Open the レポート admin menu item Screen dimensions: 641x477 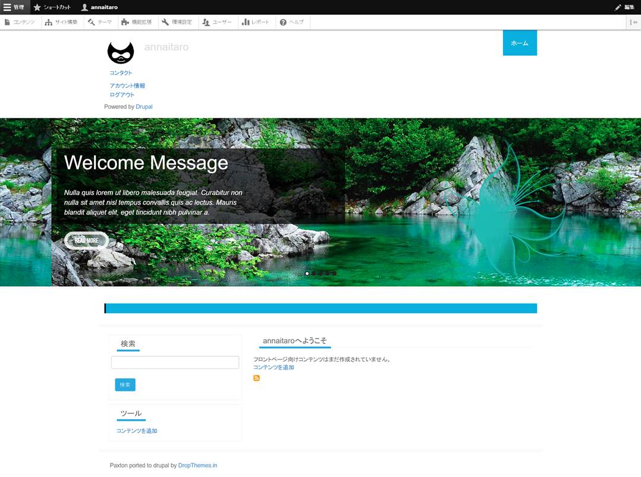[x=256, y=22]
